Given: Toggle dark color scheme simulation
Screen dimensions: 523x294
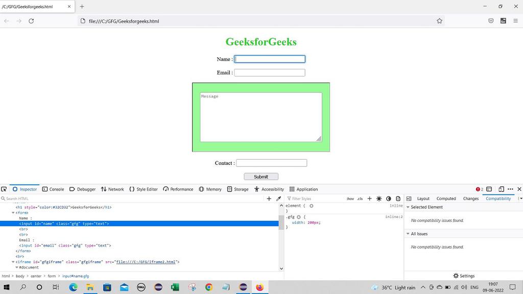Looking at the screenshot, I should [x=388, y=199].
